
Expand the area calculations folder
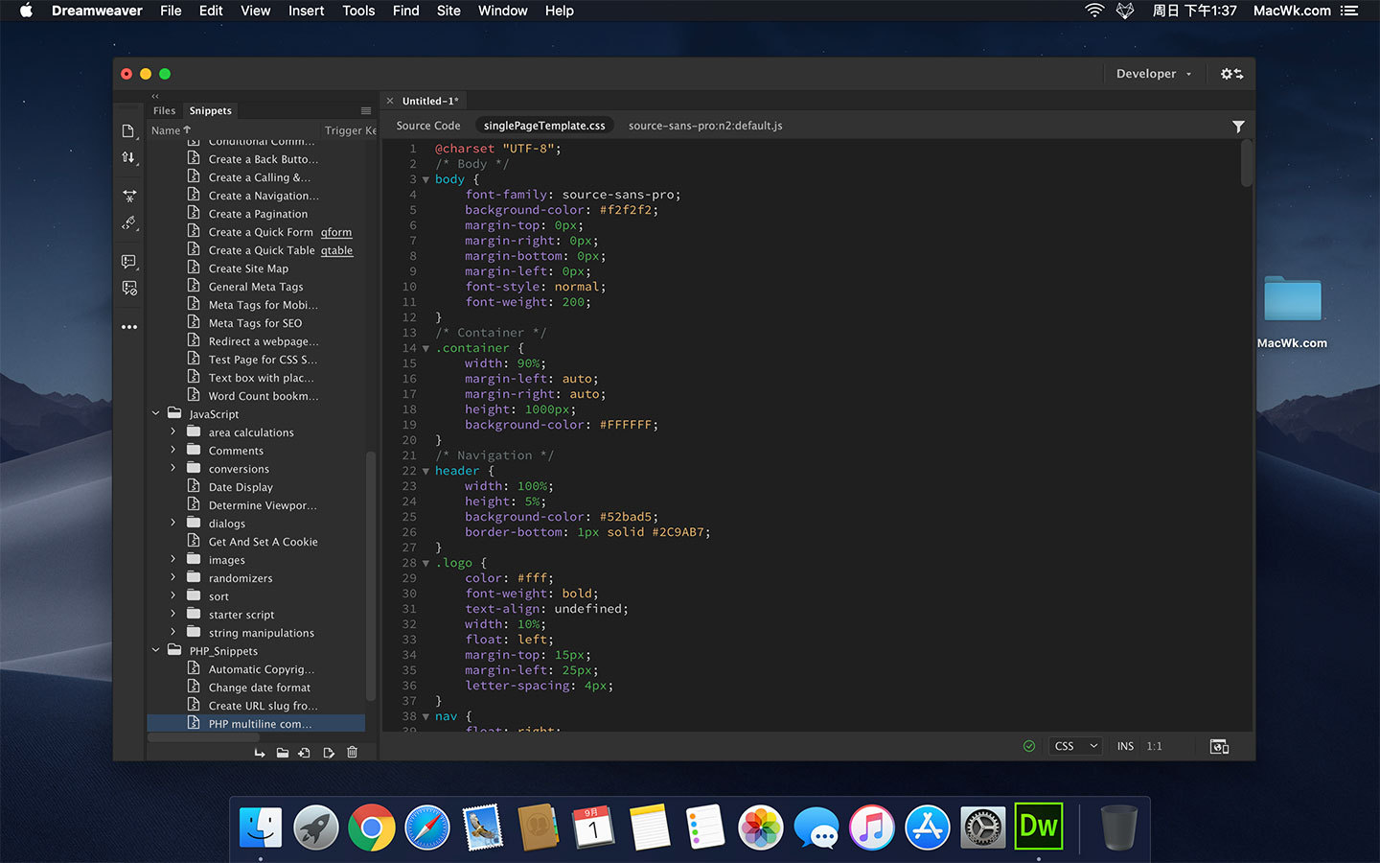pos(173,432)
